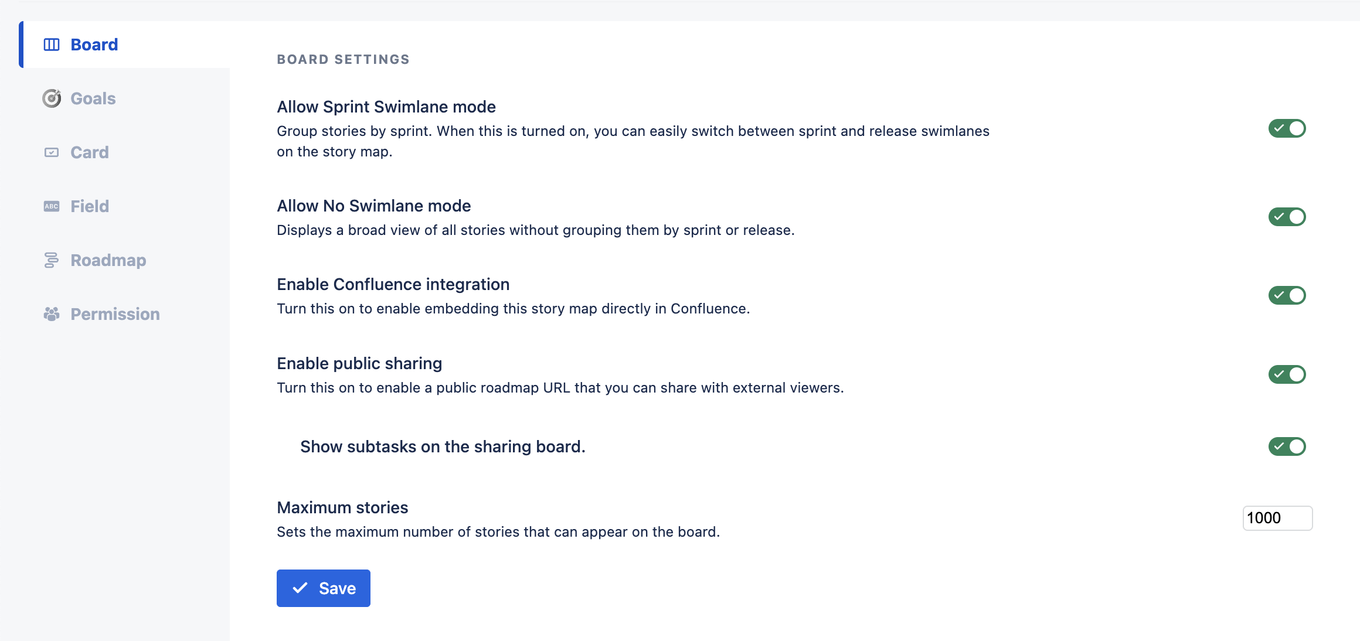Image resolution: width=1360 pixels, height=641 pixels.
Task: Click the Goals target icon
Action: pyautogui.click(x=52, y=98)
